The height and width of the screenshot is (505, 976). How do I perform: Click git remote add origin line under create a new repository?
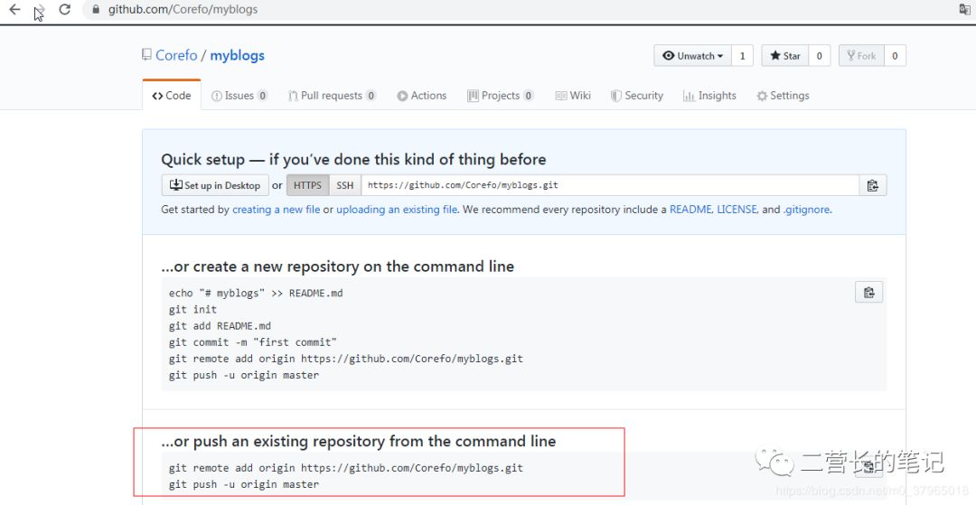[x=346, y=359]
